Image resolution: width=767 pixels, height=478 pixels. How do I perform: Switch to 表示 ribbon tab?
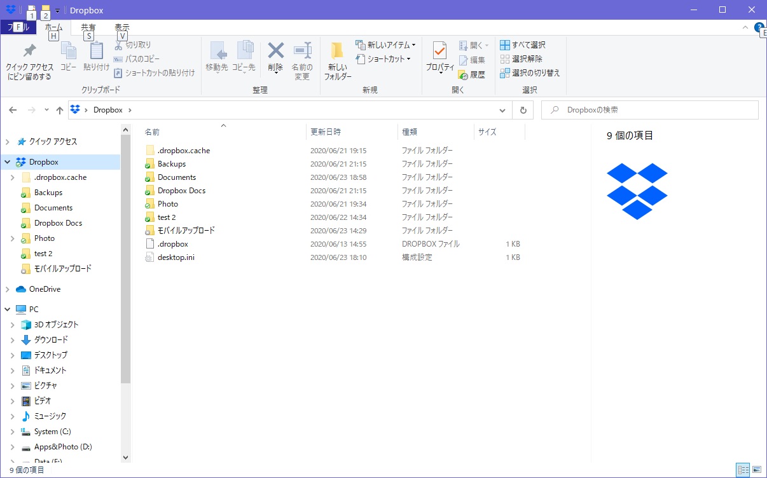point(122,27)
